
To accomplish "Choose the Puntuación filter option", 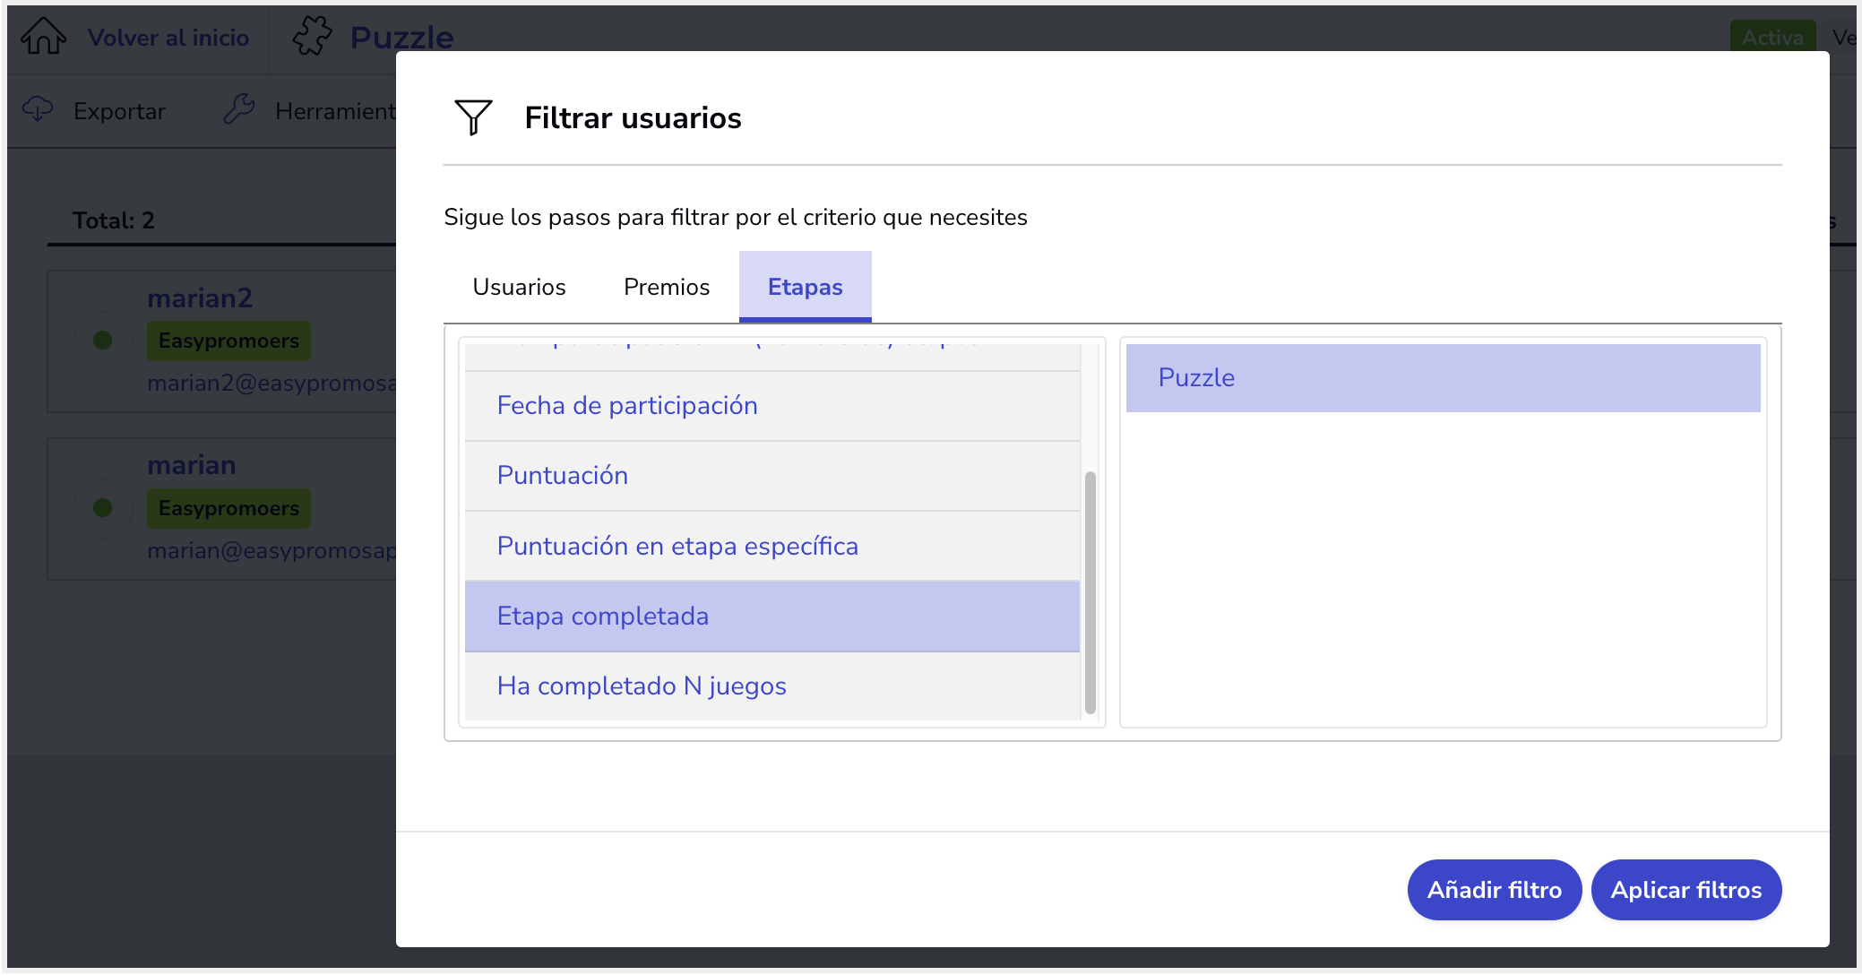I will pos(772,476).
